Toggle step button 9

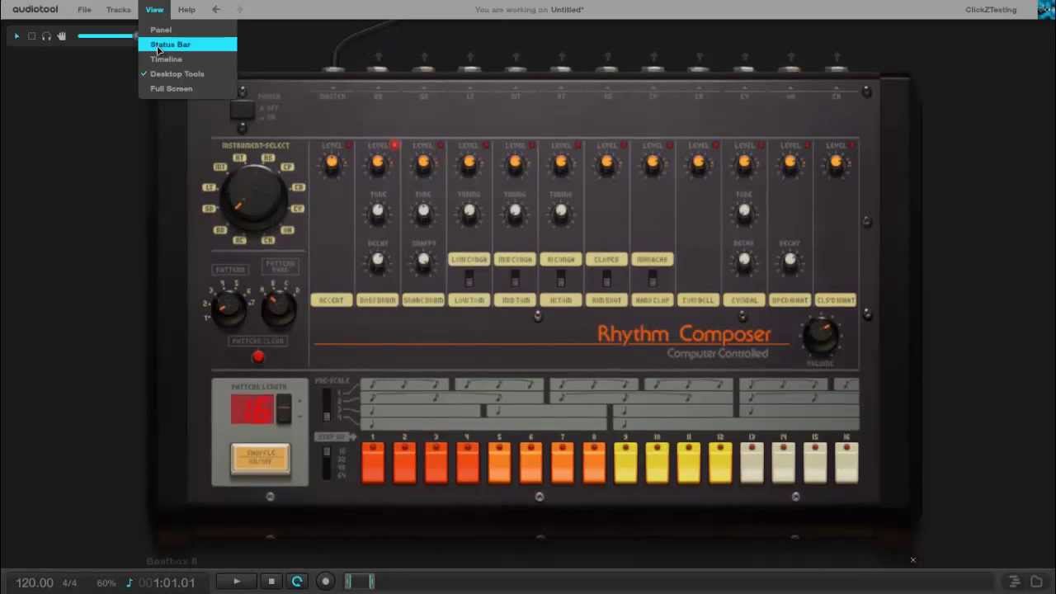click(625, 463)
